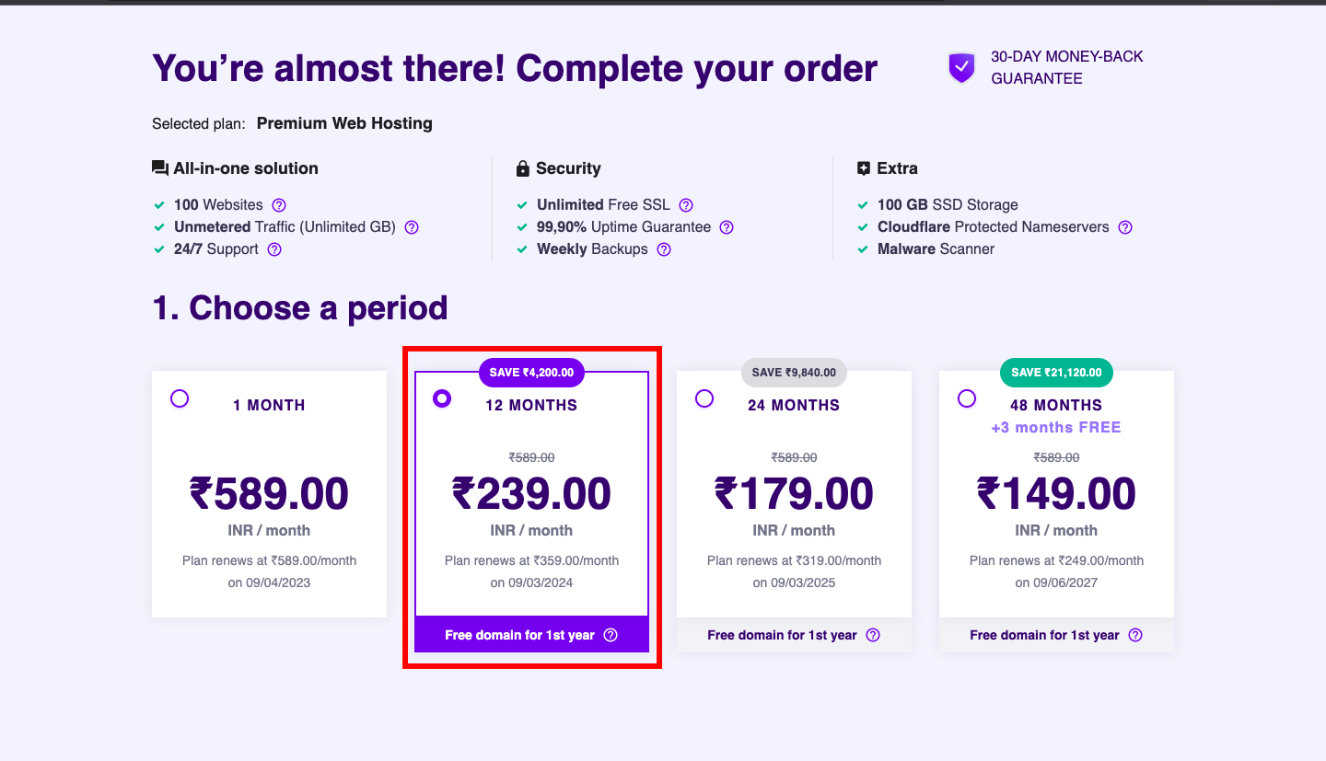This screenshot has height=761, width=1326.
Task: Choose the 24 MONTHS period radio button
Action: (704, 398)
